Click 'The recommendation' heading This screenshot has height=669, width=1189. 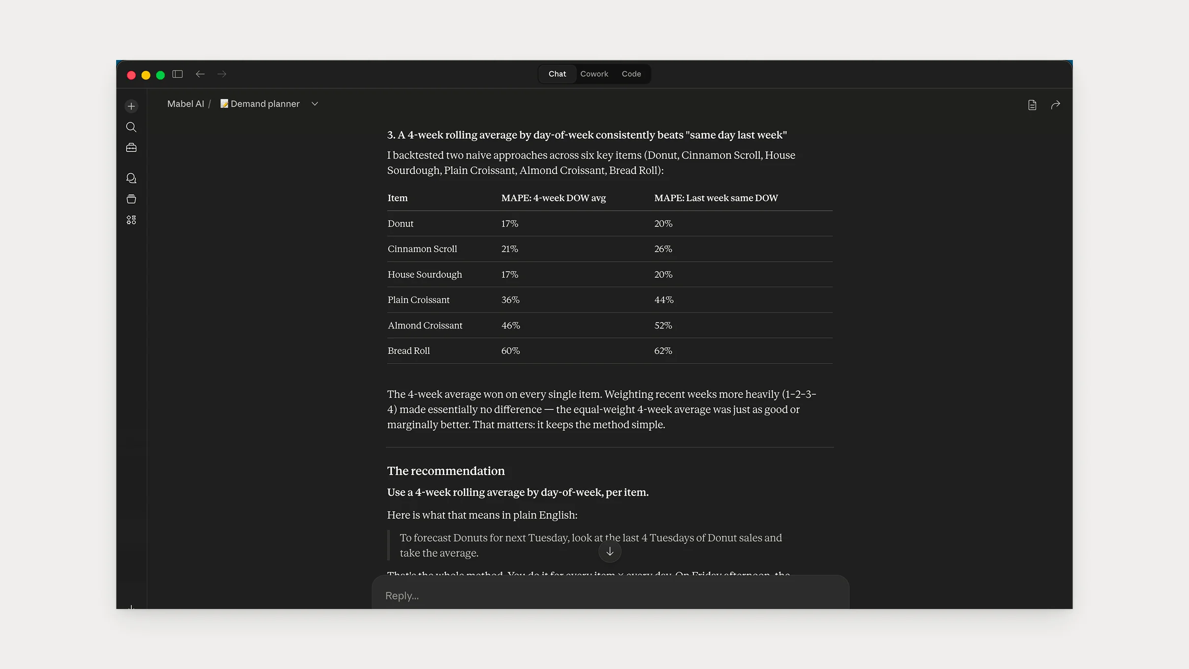(446, 471)
